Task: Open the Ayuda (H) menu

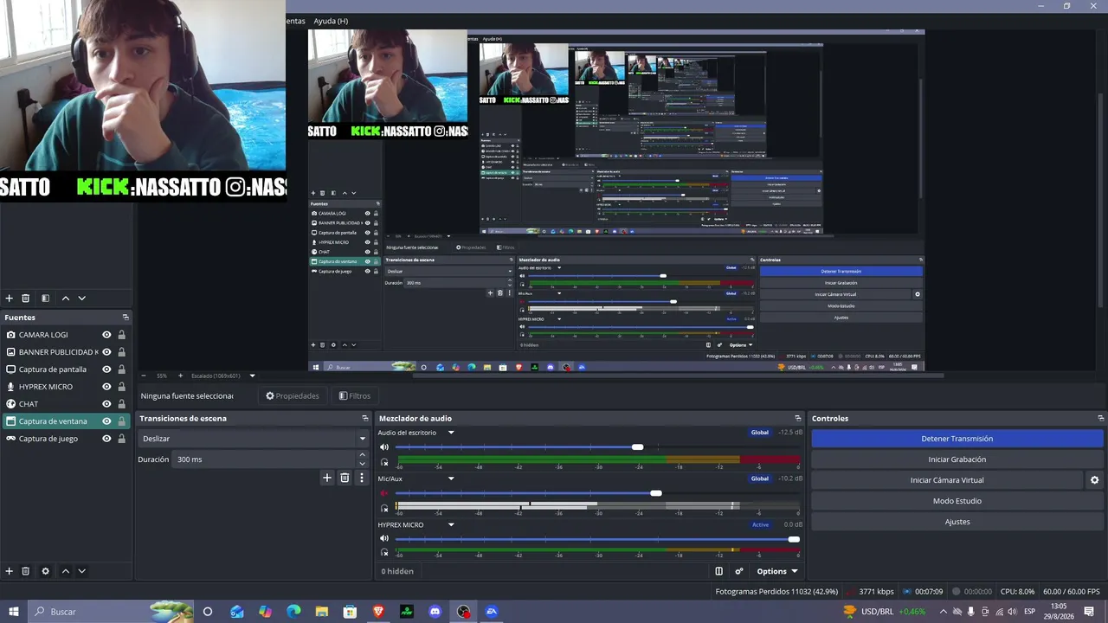Action: [331, 21]
